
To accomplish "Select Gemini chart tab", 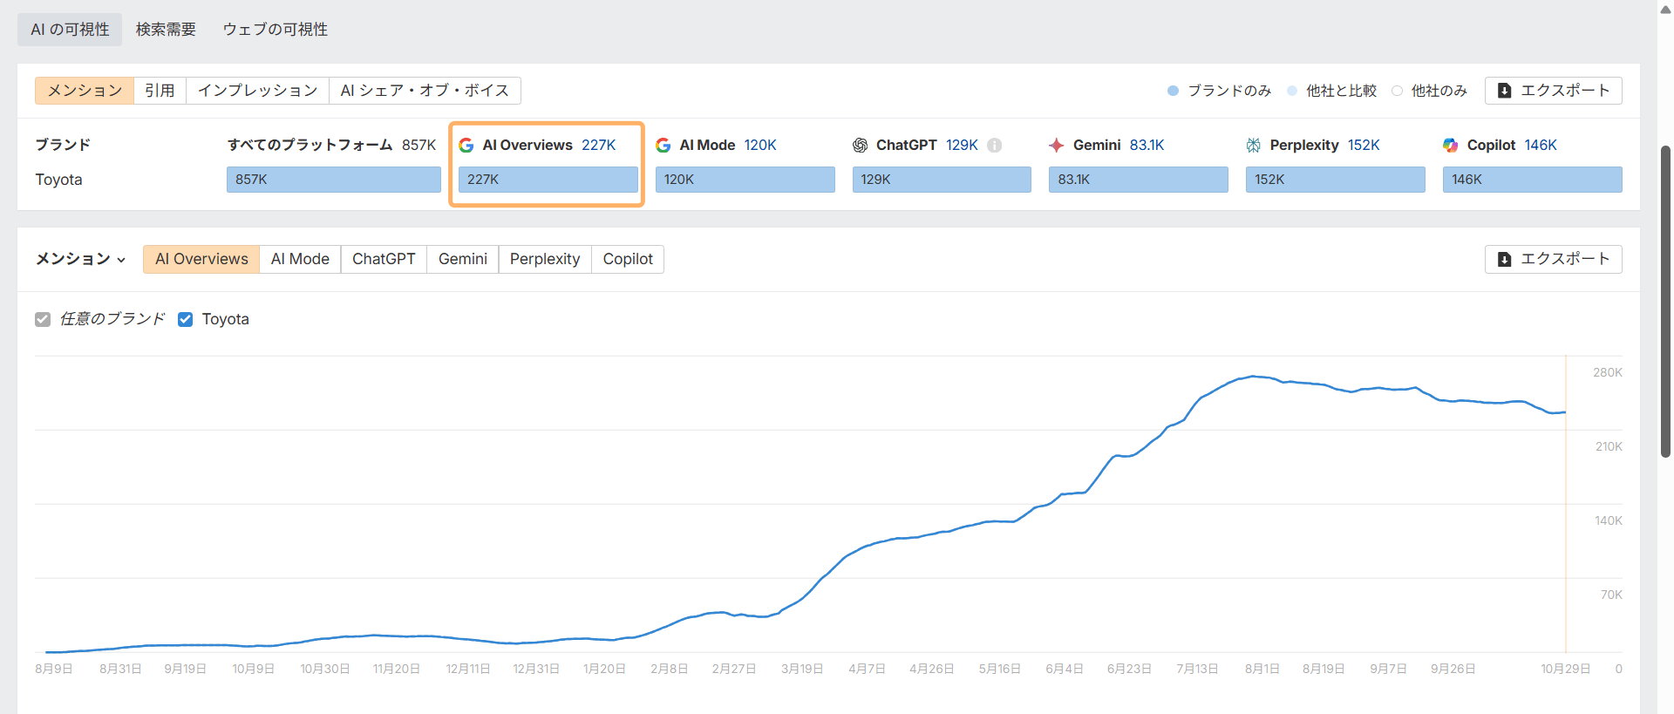I will click(x=463, y=259).
